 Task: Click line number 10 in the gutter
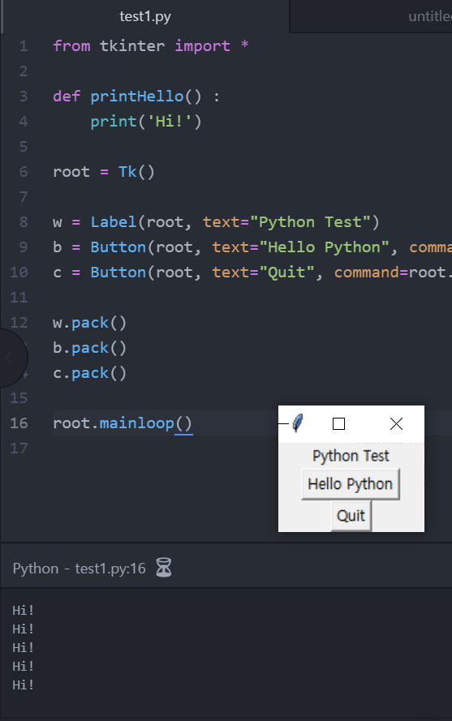click(19, 273)
